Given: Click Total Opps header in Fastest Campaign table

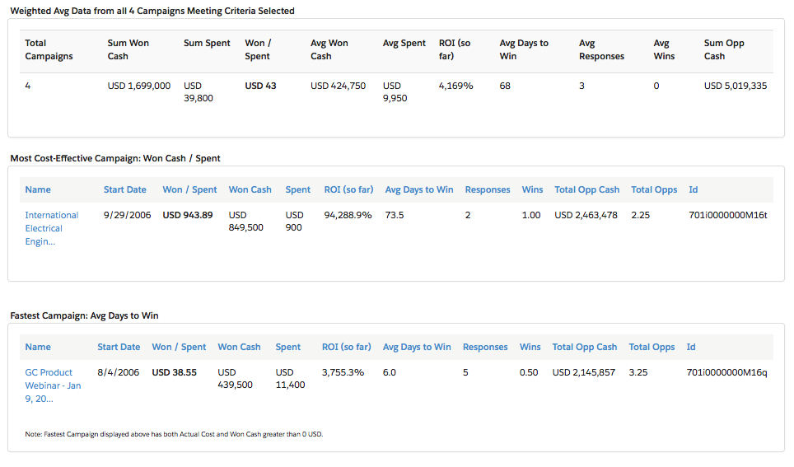Looking at the screenshot, I should tap(652, 347).
